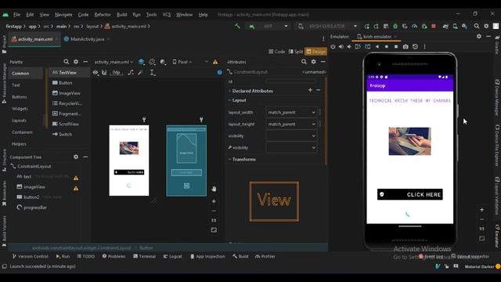Click the Make Project hammer icon
The height and width of the screenshot is (282, 501).
point(237,26)
